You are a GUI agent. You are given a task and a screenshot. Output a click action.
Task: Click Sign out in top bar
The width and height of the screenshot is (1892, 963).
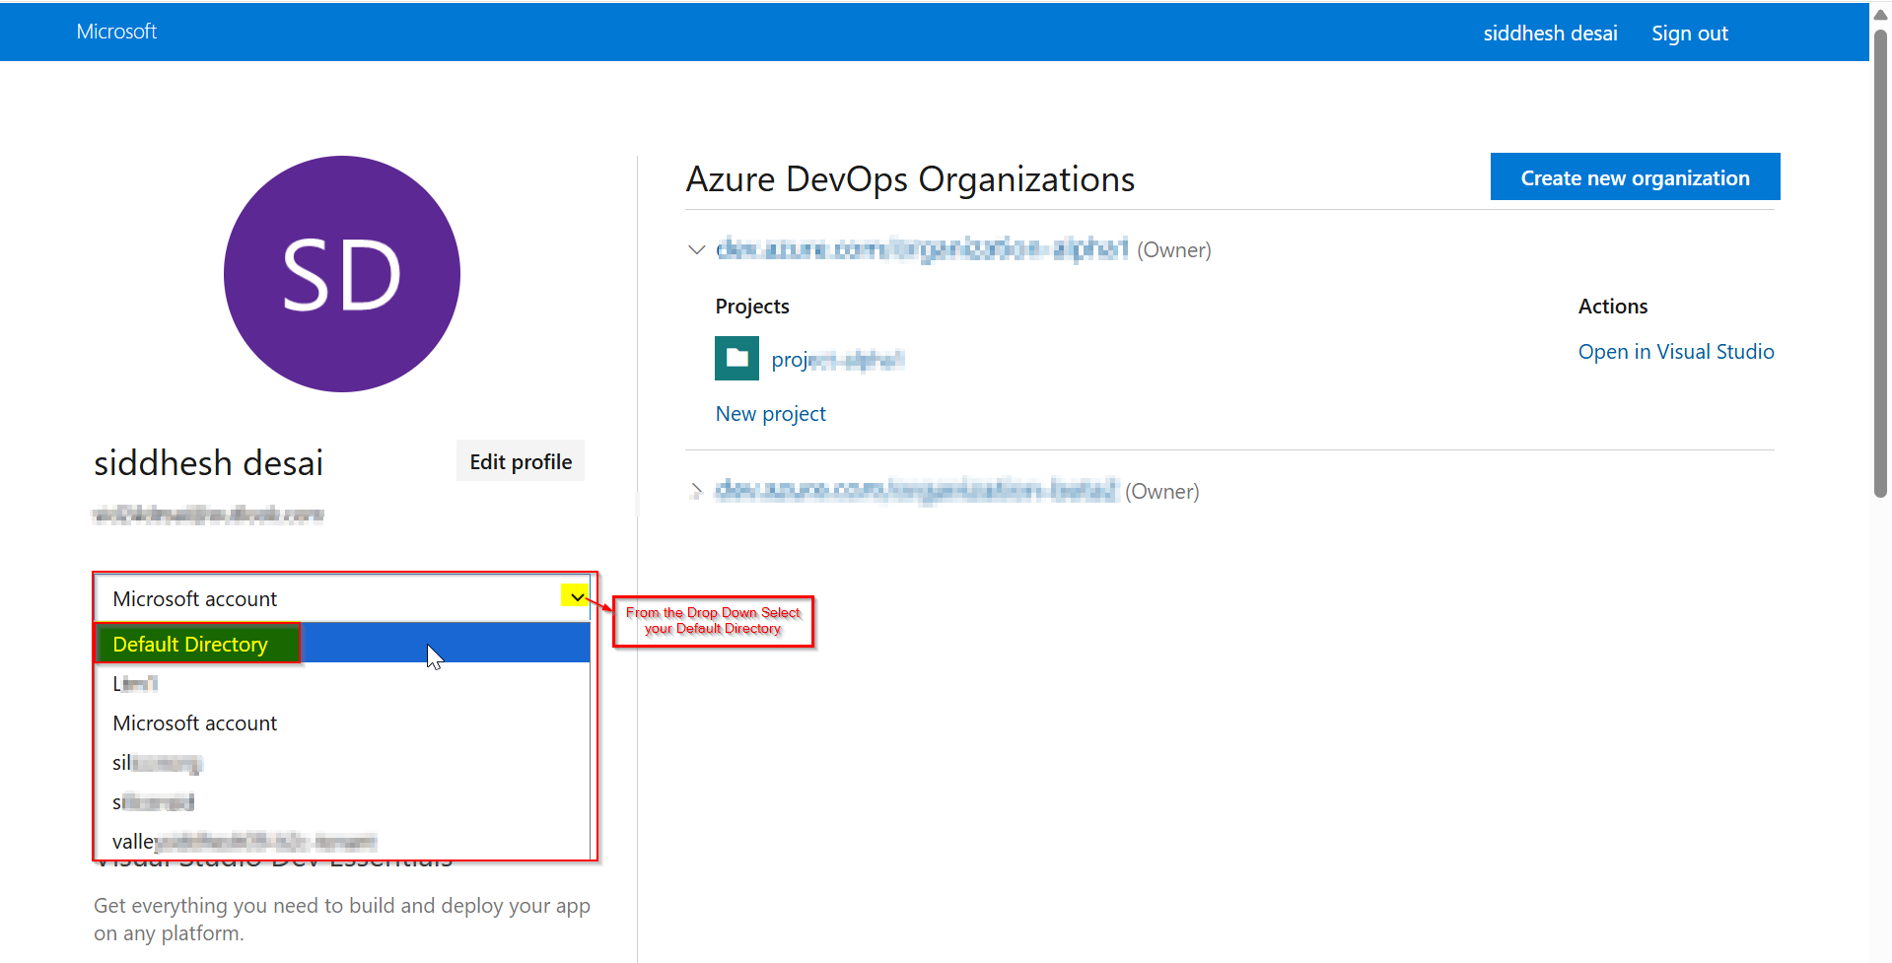tap(1690, 34)
